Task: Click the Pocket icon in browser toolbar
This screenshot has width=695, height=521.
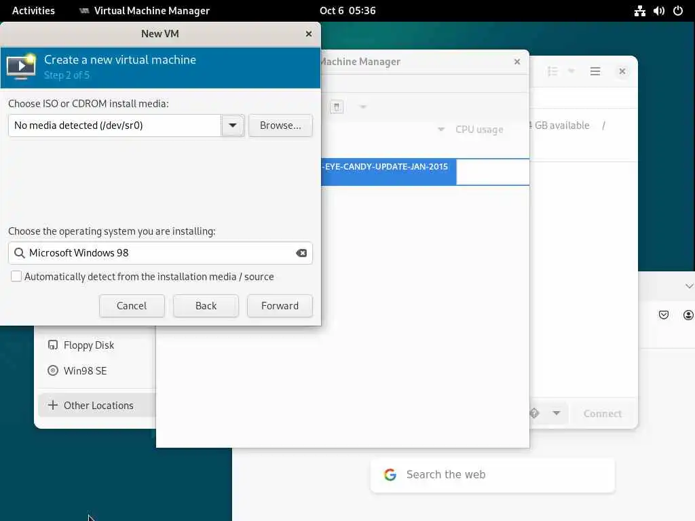Action: pos(664,315)
